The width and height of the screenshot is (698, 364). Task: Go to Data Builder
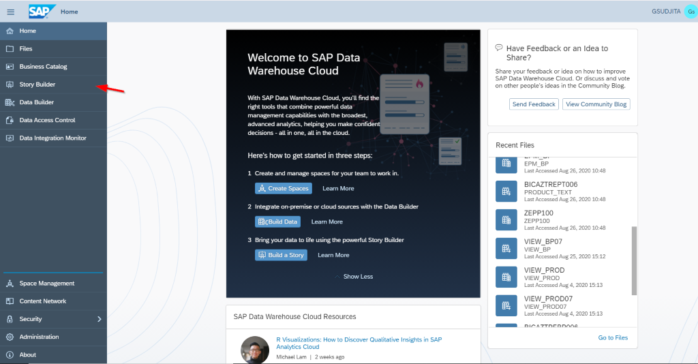pos(53,102)
